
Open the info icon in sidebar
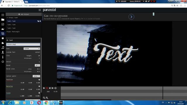[3, 57]
